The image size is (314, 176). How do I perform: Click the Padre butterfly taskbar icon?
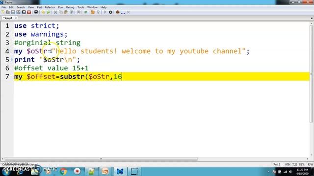coord(120,172)
